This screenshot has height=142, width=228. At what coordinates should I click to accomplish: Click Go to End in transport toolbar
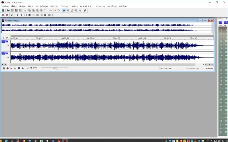[x=53, y=15]
